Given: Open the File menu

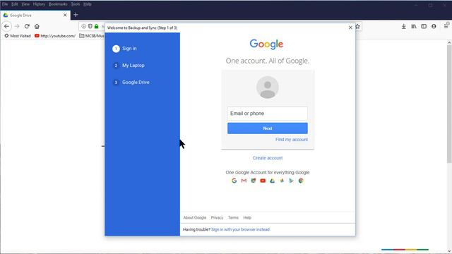Looking at the screenshot, I should (x=5, y=4).
